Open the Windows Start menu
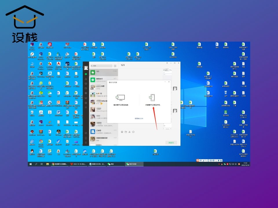This screenshot has width=278, height=208. coord(30,164)
